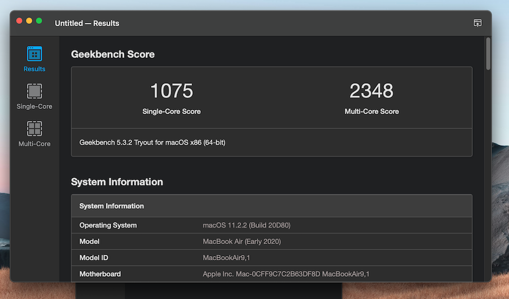The height and width of the screenshot is (299, 509).
Task: Select the "MacBook Air (Early 2020)" value
Action: [242, 241]
